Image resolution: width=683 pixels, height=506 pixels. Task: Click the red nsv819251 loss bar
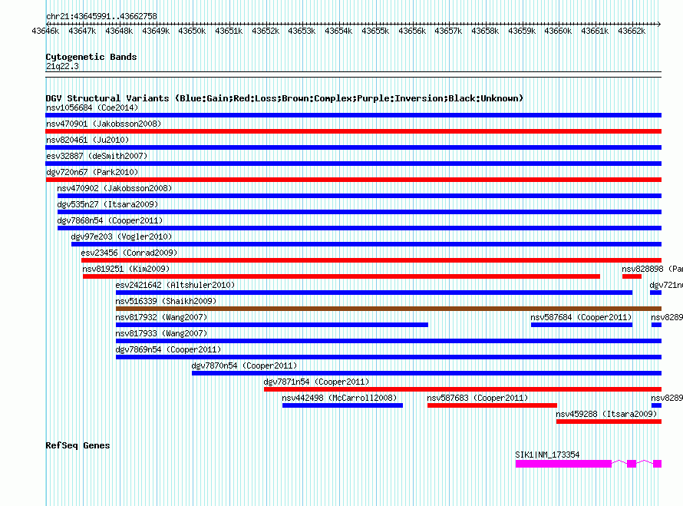click(x=341, y=276)
